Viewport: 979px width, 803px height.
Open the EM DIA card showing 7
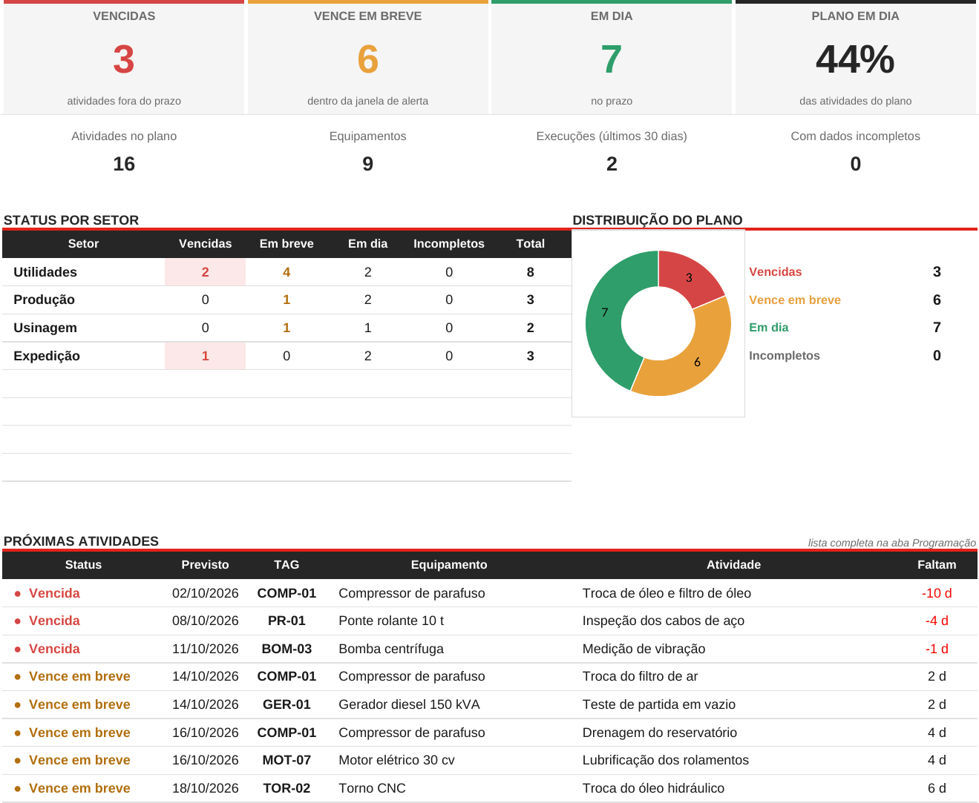[x=612, y=57]
